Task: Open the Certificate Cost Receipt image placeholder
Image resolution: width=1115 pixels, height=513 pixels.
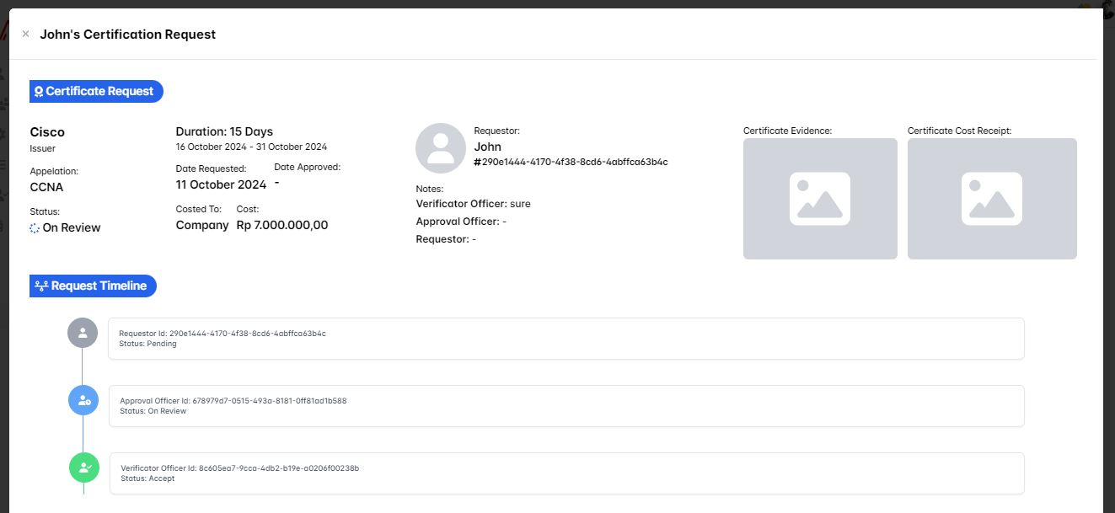Action: pos(991,199)
